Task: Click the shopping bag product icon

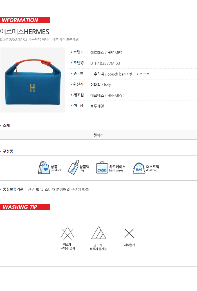Action: tap(44, 168)
